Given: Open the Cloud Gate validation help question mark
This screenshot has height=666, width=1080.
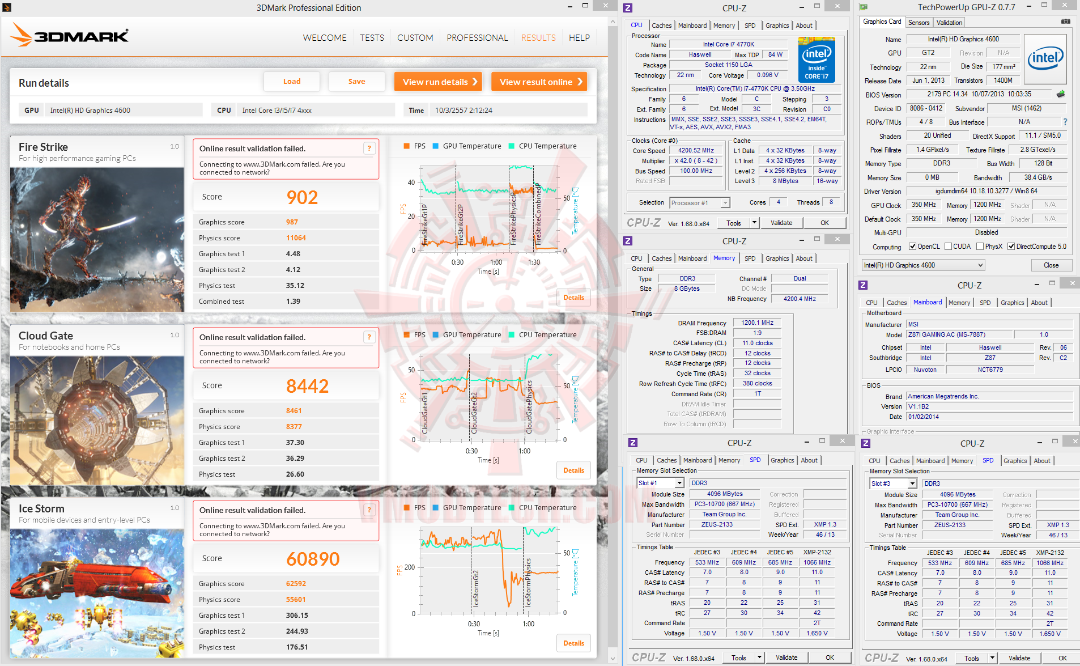Looking at the screenshot, I should pos(369,337).
